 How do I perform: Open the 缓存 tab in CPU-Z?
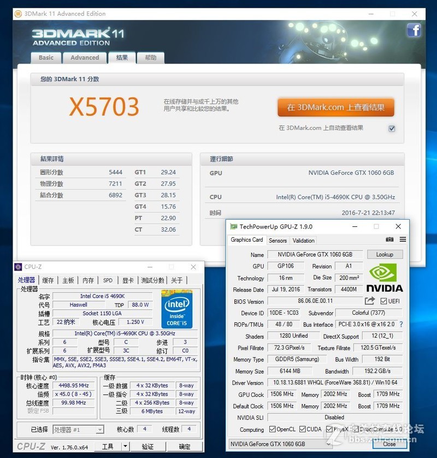pos(49,280)
